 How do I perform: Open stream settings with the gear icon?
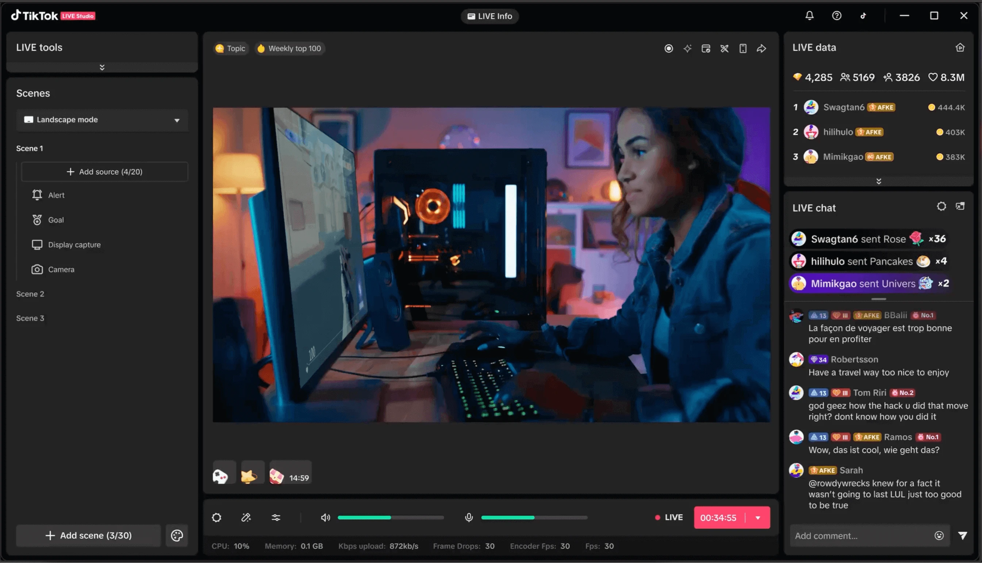tap(216, 517)
